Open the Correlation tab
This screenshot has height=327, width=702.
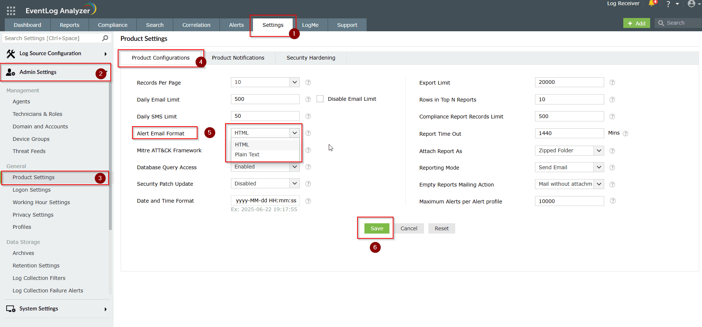click(196, 25)
